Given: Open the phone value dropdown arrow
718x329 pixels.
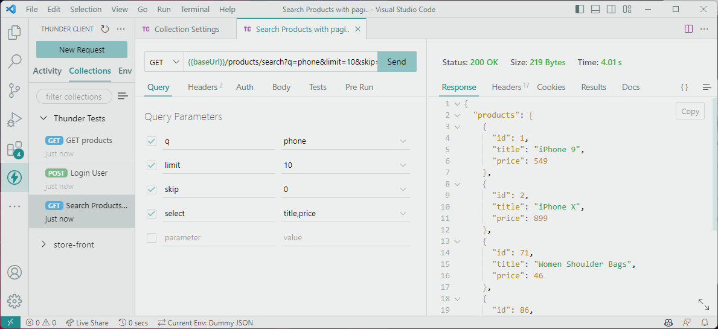Looking at the screenshot, I should click(x=403, y=141).
